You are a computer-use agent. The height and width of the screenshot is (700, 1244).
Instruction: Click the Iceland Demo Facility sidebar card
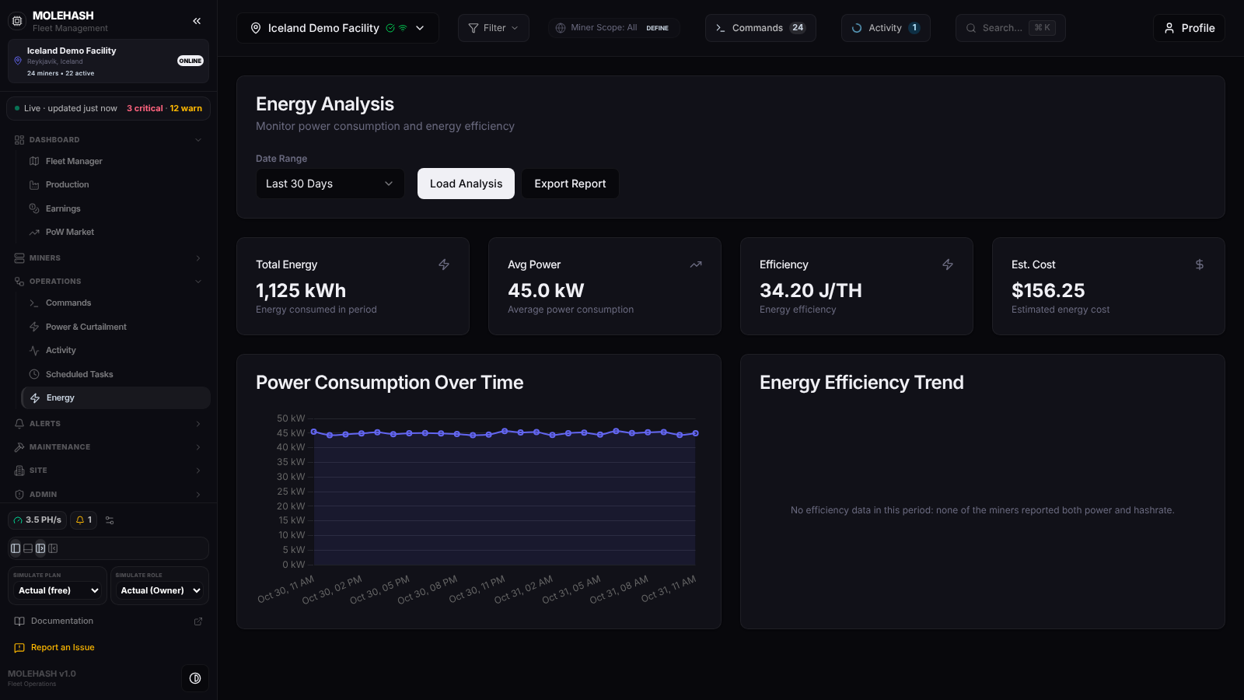[108, 61]
